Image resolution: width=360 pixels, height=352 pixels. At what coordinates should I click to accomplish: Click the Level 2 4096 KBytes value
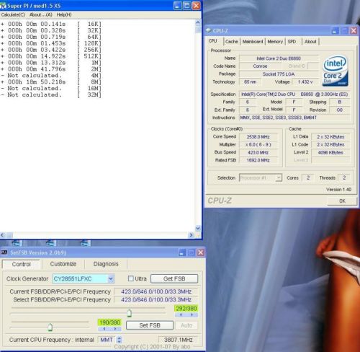click(x=330, y=152)
